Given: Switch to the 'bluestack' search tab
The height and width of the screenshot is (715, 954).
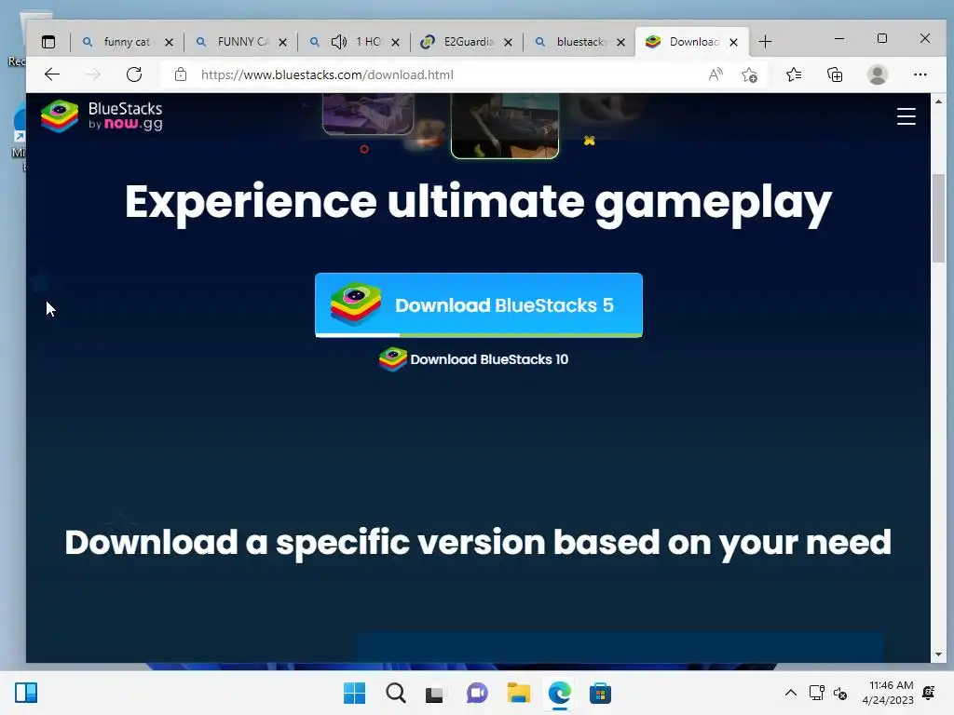Looking at the screenshot, I should pos(579,42).
